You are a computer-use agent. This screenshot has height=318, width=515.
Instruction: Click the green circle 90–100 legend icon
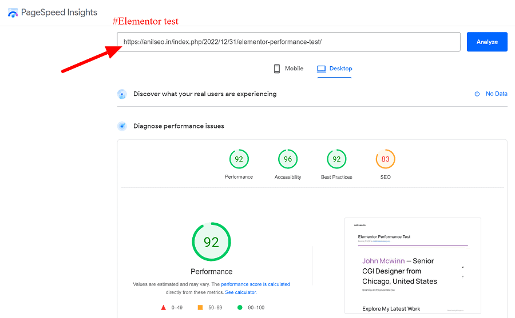240,308
